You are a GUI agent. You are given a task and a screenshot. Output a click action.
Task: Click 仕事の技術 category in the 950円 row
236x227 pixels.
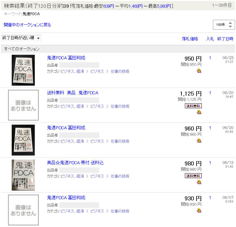point(120,71)
